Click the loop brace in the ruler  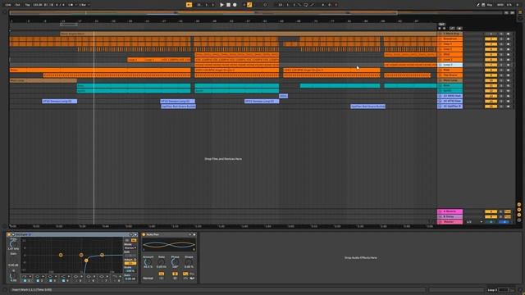[x=69, y=25]
